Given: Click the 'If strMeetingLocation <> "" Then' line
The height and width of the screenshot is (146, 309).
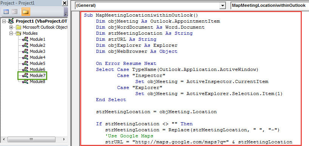Looking at the screenshot, I should coord(144,124).
